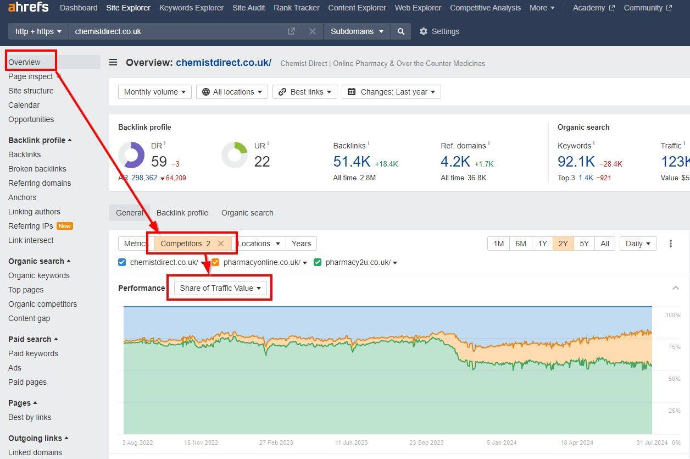The width and height of the screenshot is (690, 459).
Task: Toggle pharmacyonline.co.uk checkbox
Action: pyautogui.click(x=215, y=262)
